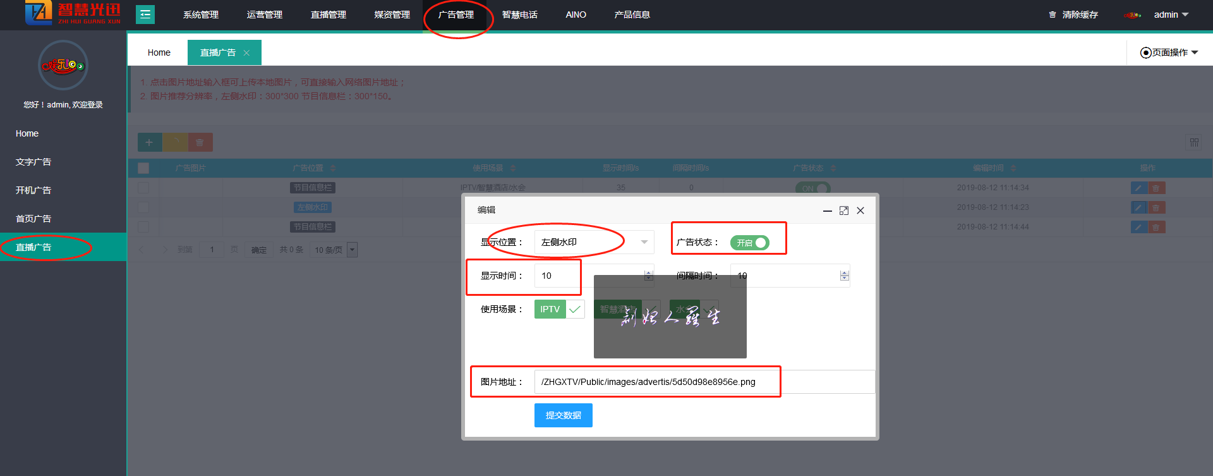Open the 页面操作 dropdown
The width and height of the screenshot is (1213, 476).
click(x=1169, y=52)
